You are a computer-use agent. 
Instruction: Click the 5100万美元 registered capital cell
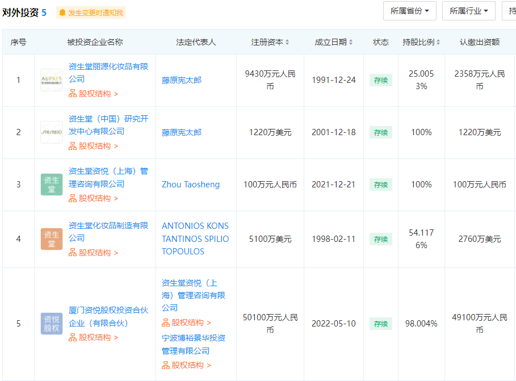(x=270, y=239)
